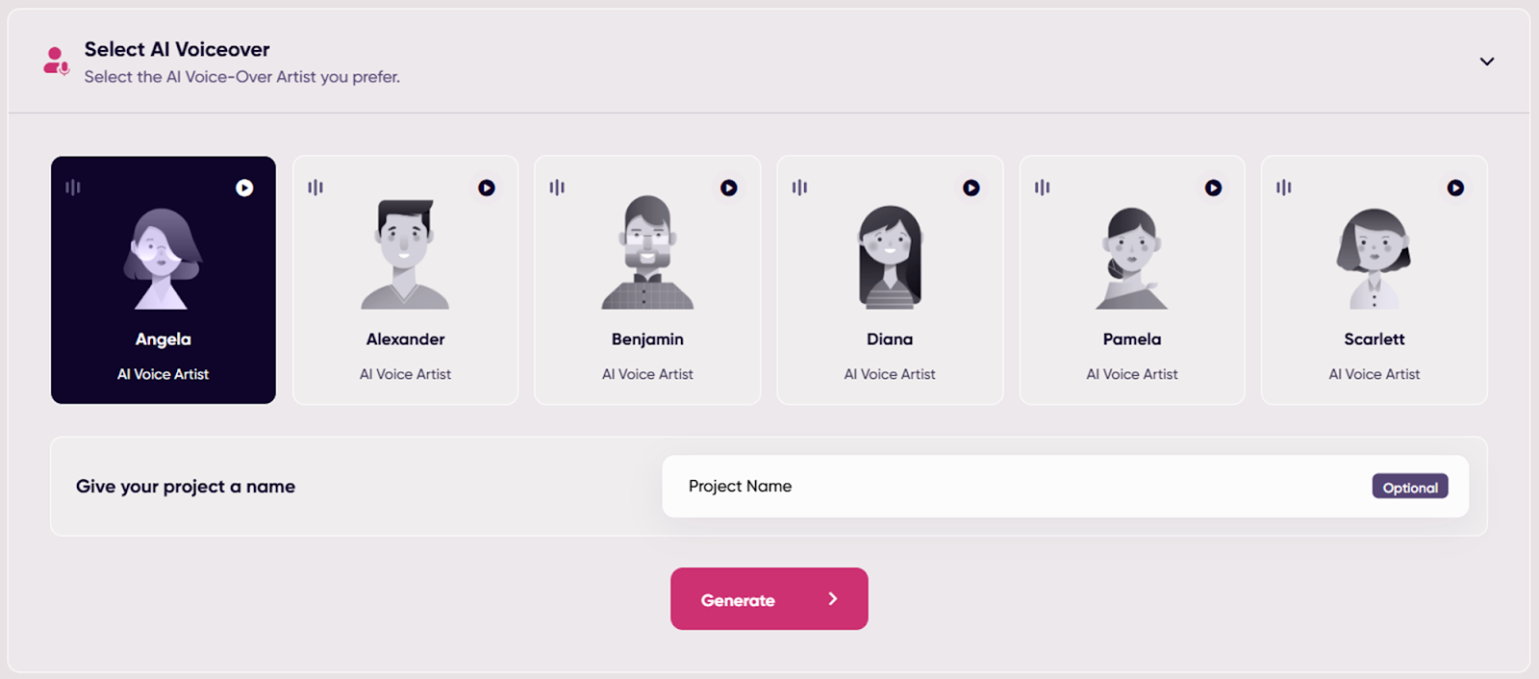Select Benjamin as the voice artist

(x=646, y=289)
